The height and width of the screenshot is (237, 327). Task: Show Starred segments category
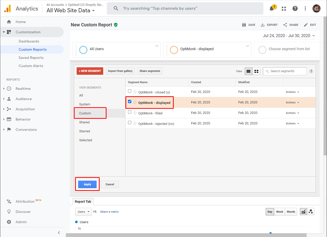coord(85,131)
